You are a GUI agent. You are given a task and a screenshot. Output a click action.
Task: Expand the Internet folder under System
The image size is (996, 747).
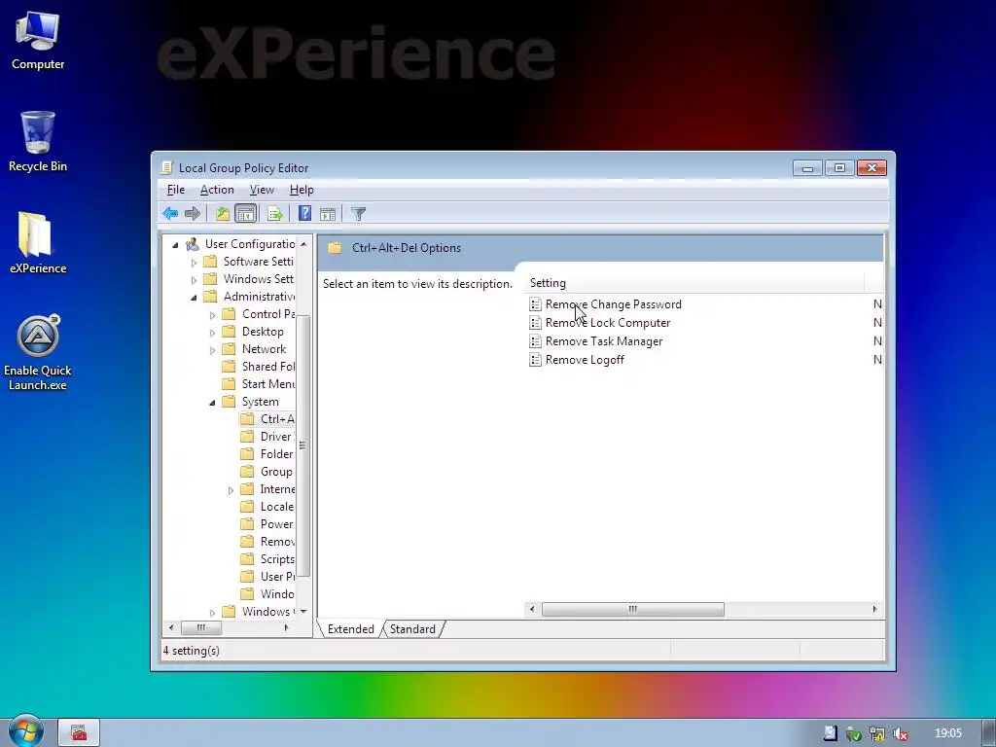click(x=231, y=490)
